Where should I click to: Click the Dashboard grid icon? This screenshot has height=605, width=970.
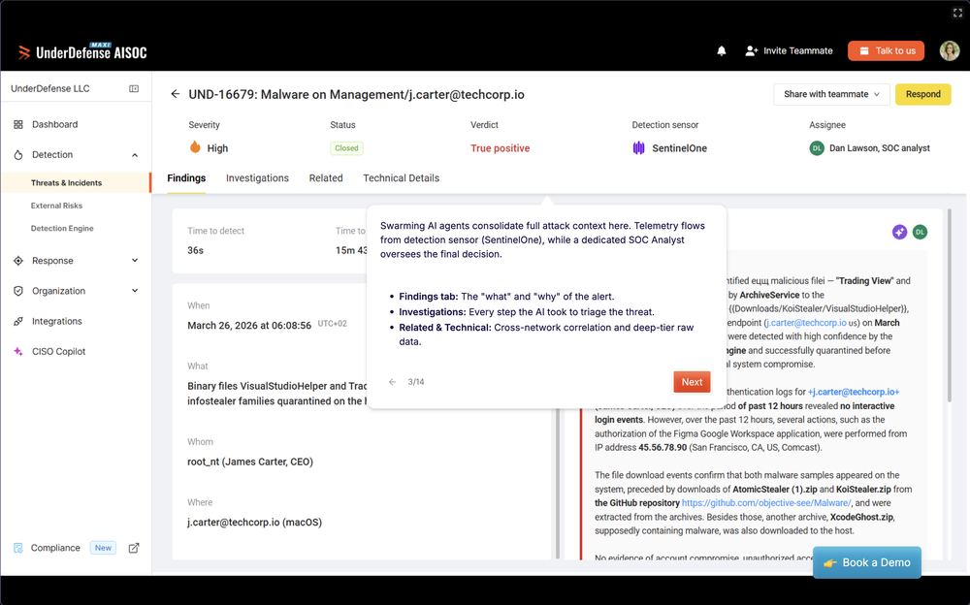(17, 124)
